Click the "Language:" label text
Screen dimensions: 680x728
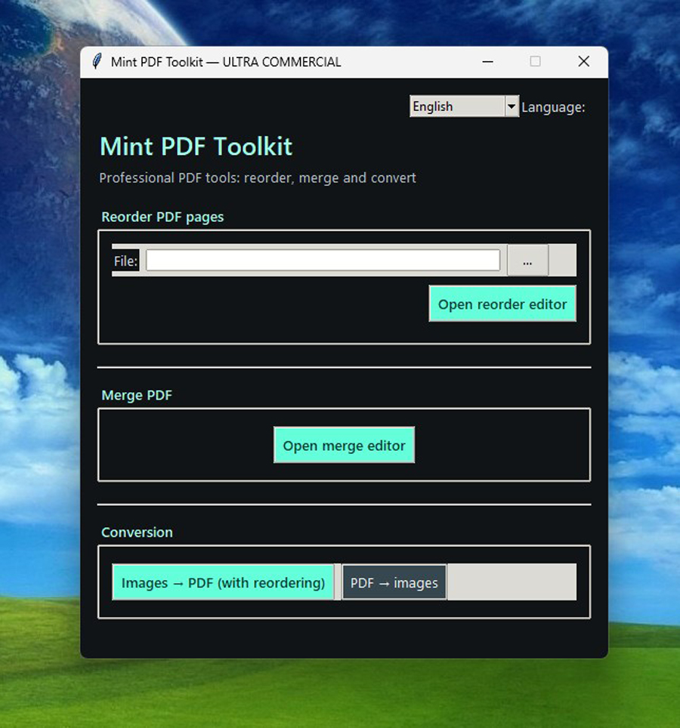click(x=553, y=107)
